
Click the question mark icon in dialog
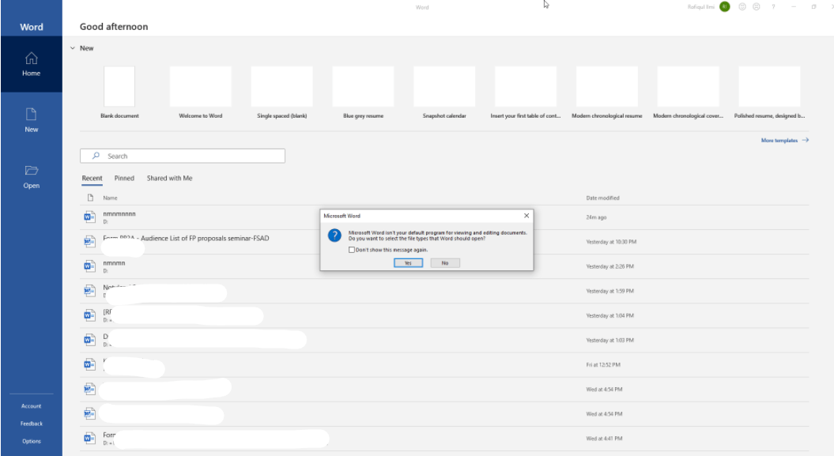pos(334,236)
